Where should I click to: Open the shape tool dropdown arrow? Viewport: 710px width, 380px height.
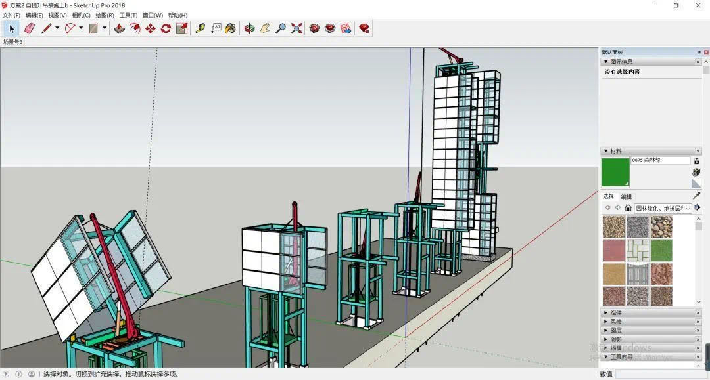(105, 28)
